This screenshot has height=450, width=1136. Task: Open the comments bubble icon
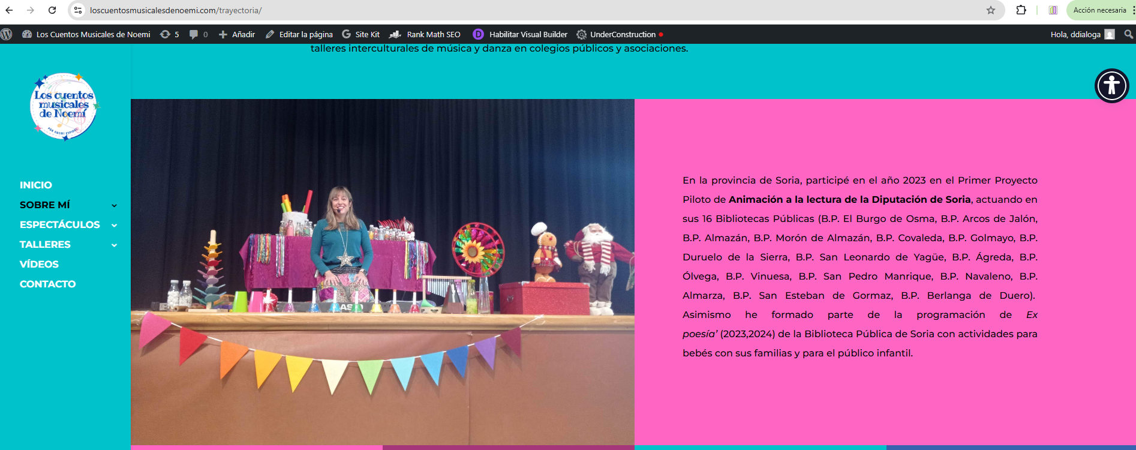(x=197, y=34)
